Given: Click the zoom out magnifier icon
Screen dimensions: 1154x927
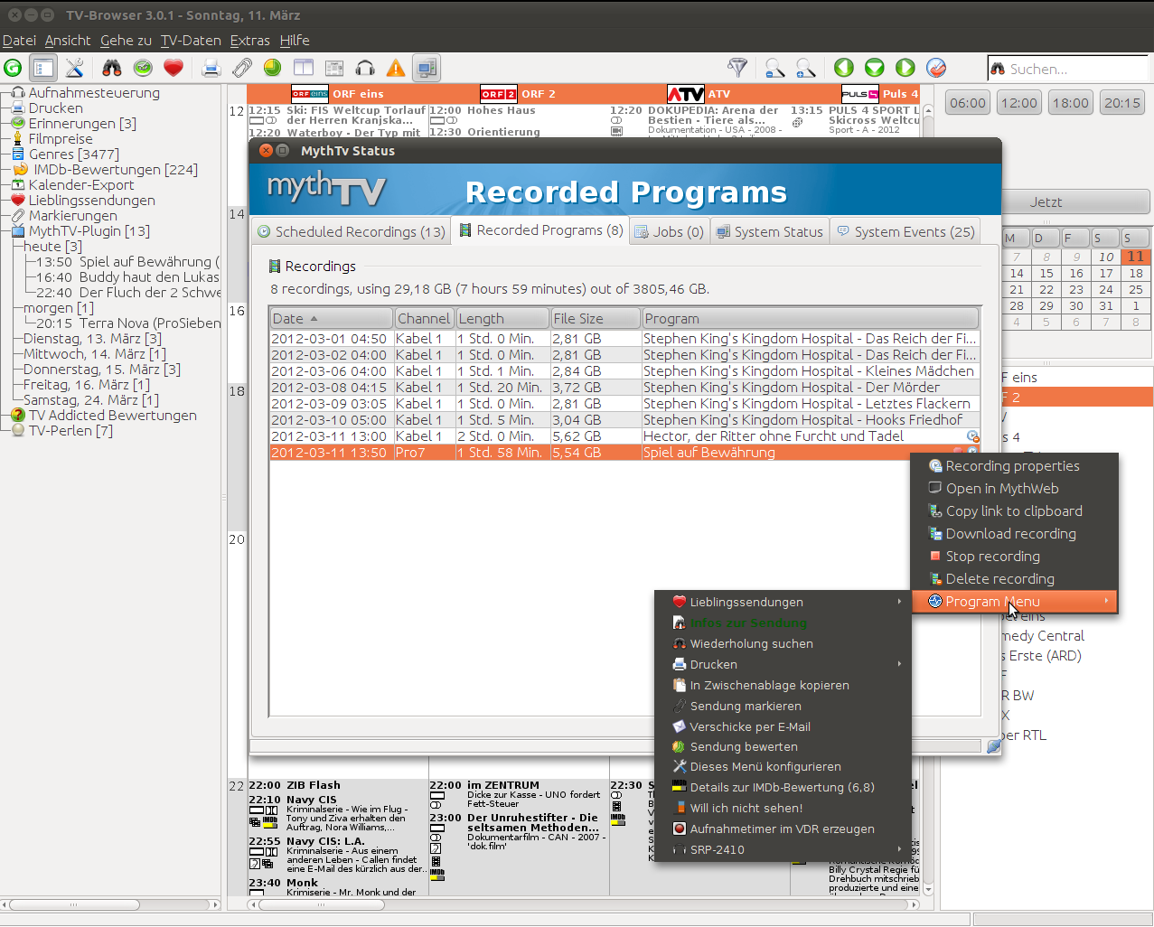Looking at the screenshot, I should click(x=775, y=68).
